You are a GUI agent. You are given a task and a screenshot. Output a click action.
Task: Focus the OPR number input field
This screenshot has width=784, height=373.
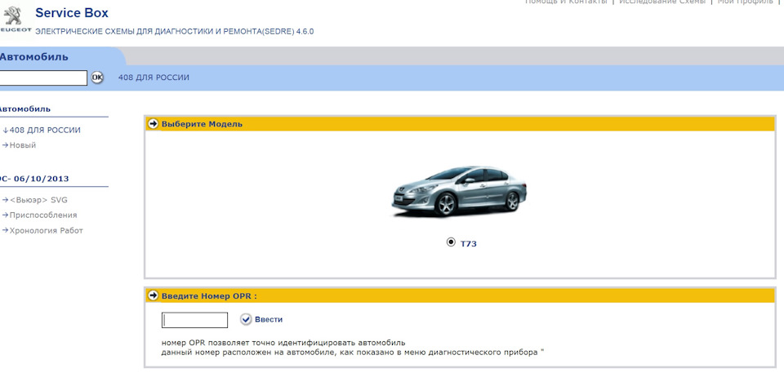(194, 320)
